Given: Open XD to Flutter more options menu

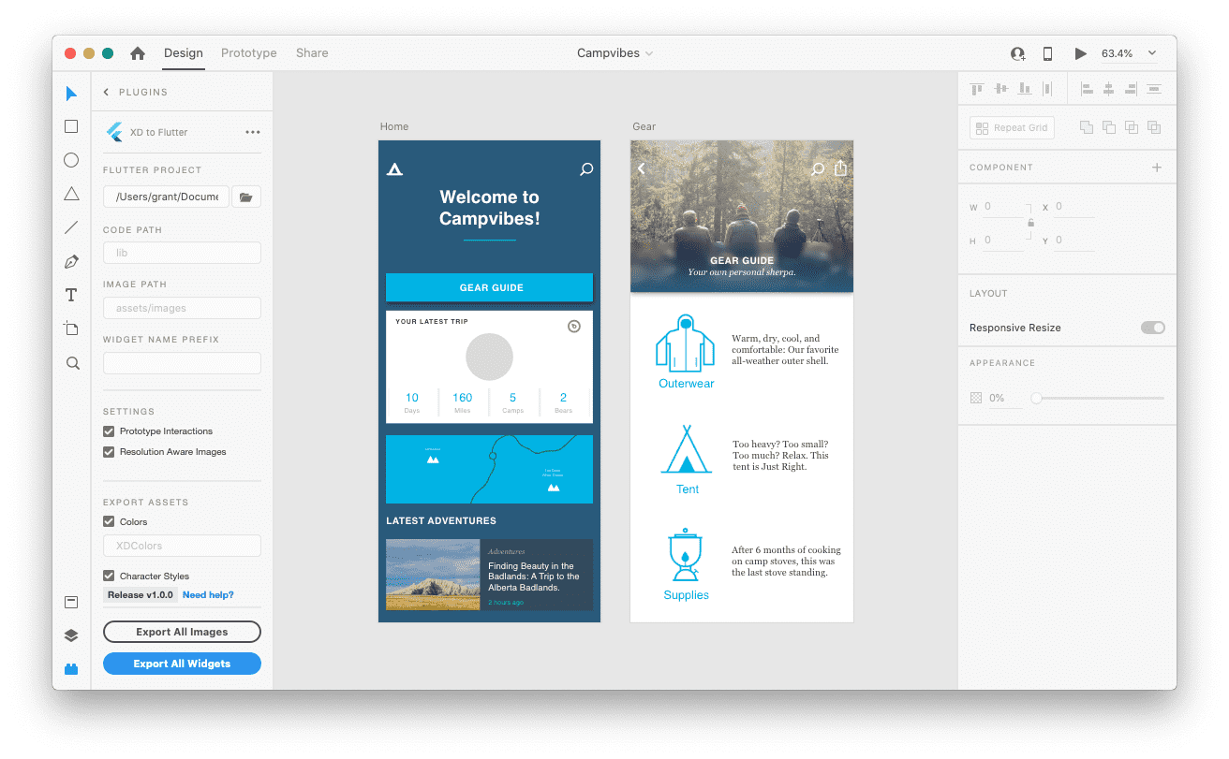Looking at the screenshot, I should (x=253, y=132).
